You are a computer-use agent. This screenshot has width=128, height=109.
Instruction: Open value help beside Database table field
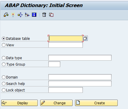[x=85, y=38]
